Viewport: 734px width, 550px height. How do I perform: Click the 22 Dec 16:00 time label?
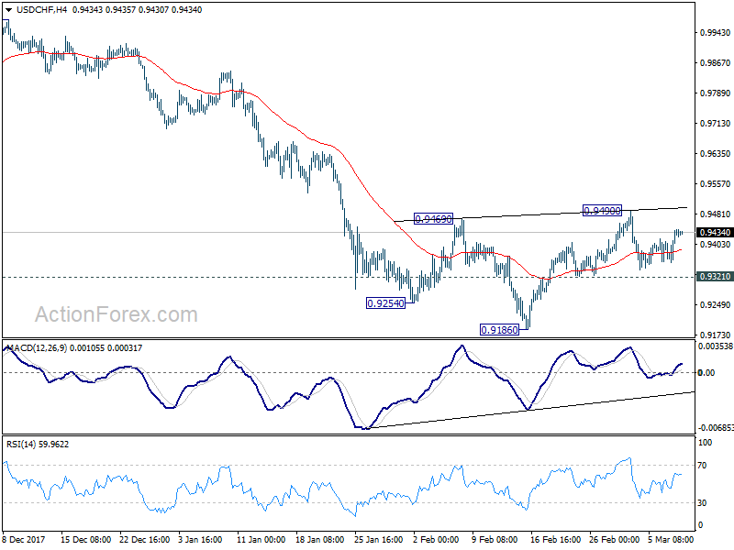145,539
